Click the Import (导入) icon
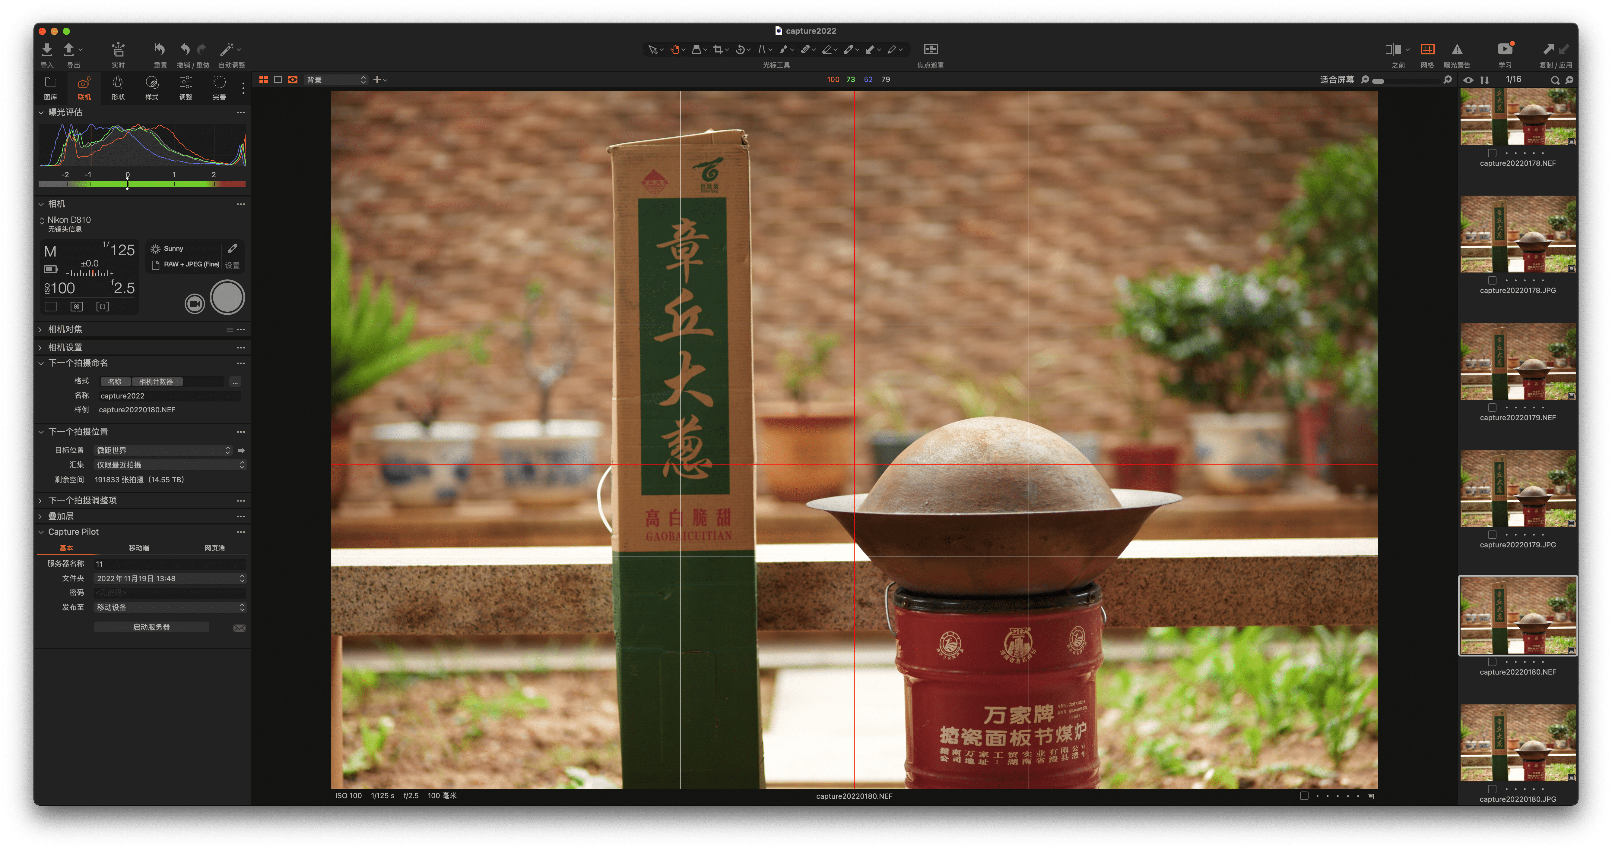The width and height of the screenshot is (1612, 850). click(47, 49)
